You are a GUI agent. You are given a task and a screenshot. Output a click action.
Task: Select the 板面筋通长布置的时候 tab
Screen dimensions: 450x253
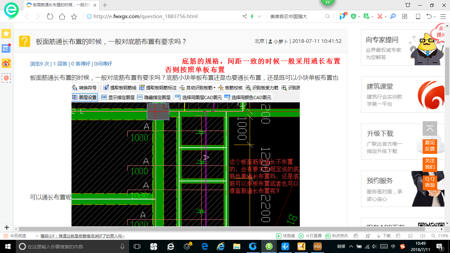[62, 5]
